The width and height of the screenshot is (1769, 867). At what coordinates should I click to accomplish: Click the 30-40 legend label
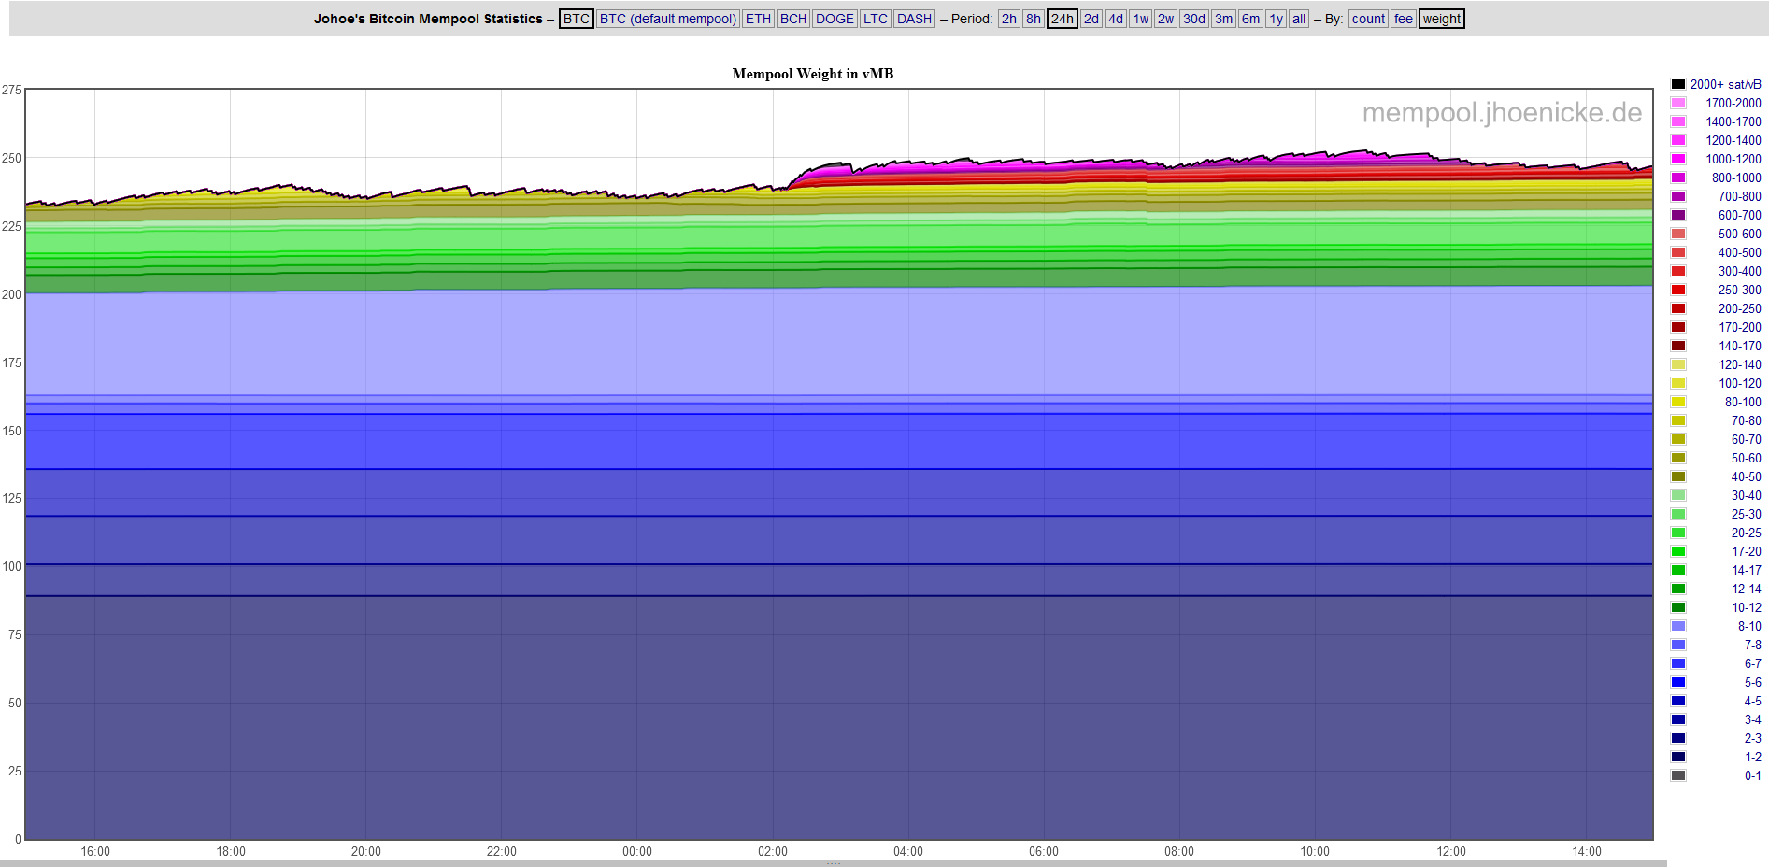tap(1746, 495)
